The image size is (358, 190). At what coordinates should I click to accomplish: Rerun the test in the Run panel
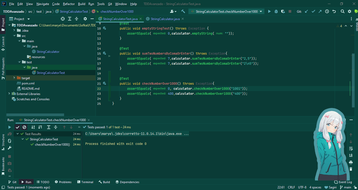(10, 127)
